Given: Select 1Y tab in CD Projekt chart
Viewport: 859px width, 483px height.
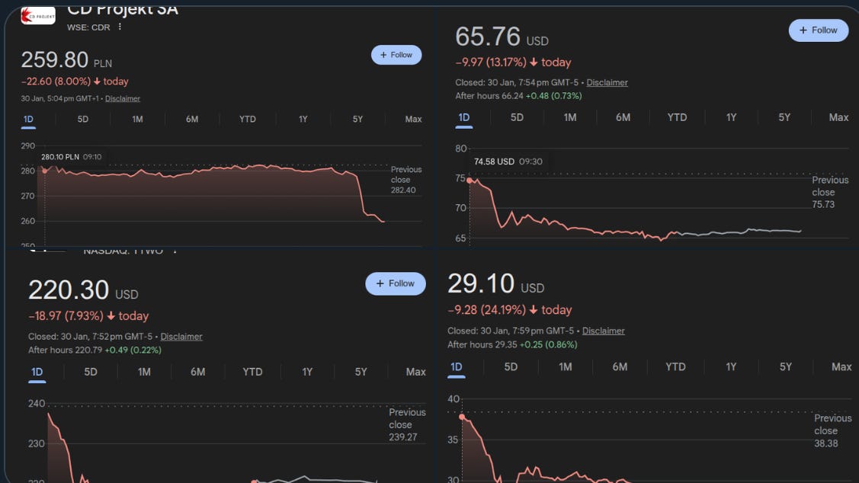Looking at the screenshot, I should coord(303,120).
